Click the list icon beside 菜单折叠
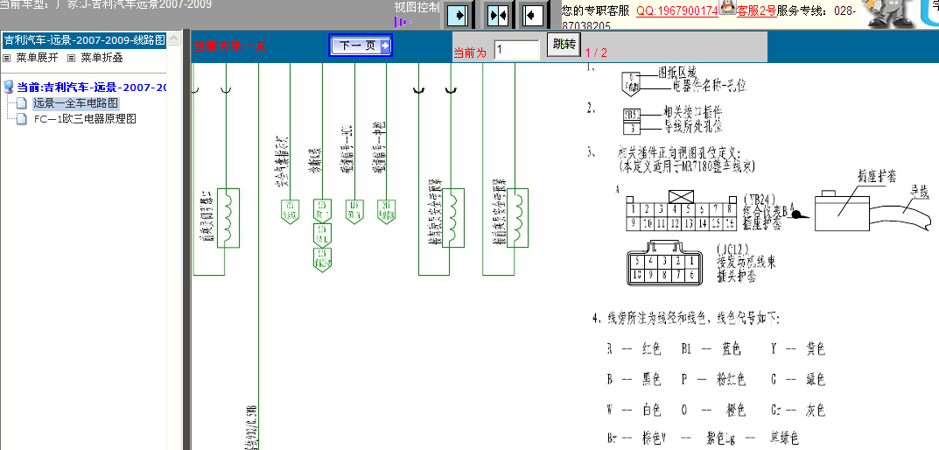The height and width of the screenshot is (450, 939). click(x=71, y=58)
